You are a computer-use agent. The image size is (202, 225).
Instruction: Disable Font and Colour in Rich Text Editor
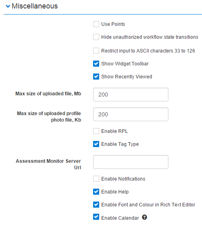(96, 205)
